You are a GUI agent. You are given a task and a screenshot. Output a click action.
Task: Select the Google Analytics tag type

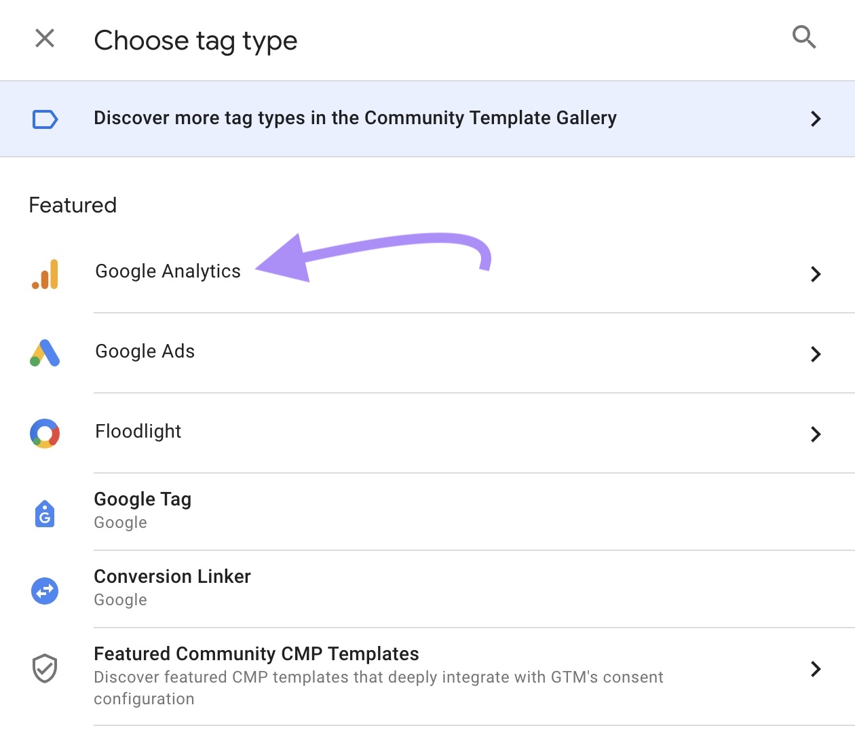[168, 271]
